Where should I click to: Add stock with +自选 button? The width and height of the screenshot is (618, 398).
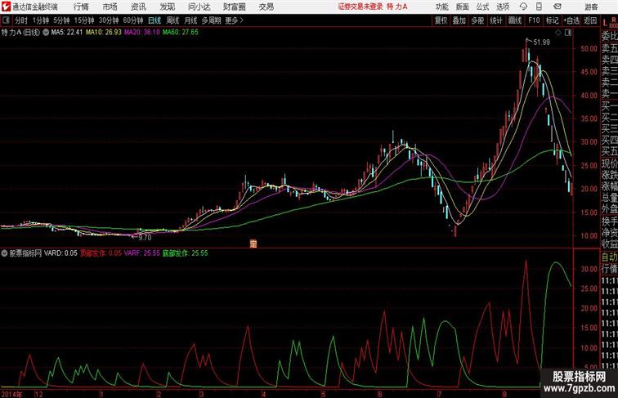(x=571, y=20)
